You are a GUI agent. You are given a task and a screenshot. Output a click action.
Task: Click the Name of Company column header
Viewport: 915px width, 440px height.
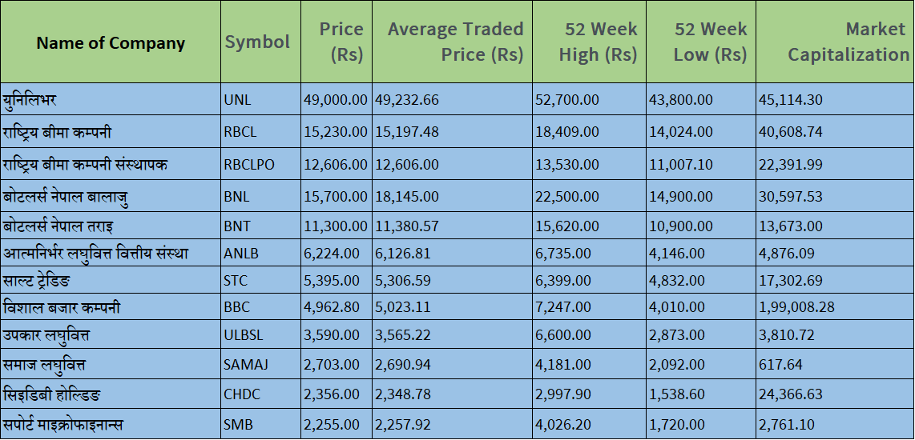[x=111, y=42]
